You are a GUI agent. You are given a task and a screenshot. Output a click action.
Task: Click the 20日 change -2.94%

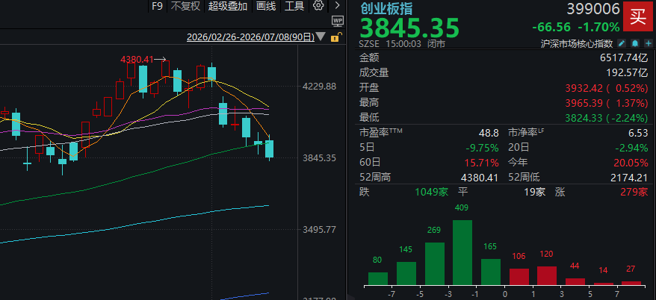631,148
